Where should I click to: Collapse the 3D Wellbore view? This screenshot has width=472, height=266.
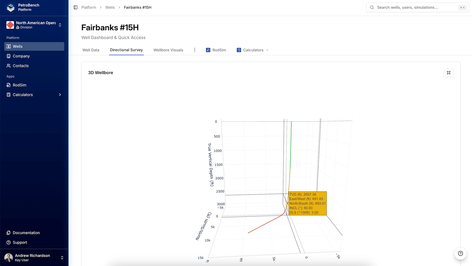(448, 73)
